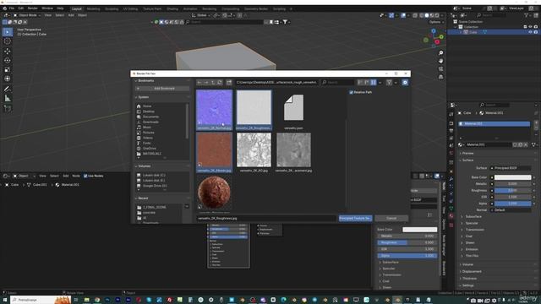Viewport: 541px width, 304px height.
Task: Toggle viewport overlays button
Action: tap(403, 15)
